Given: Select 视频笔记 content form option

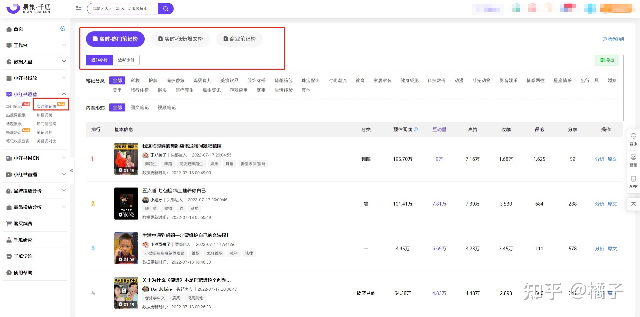Looking at the screenshot, I should coord(166,107).
